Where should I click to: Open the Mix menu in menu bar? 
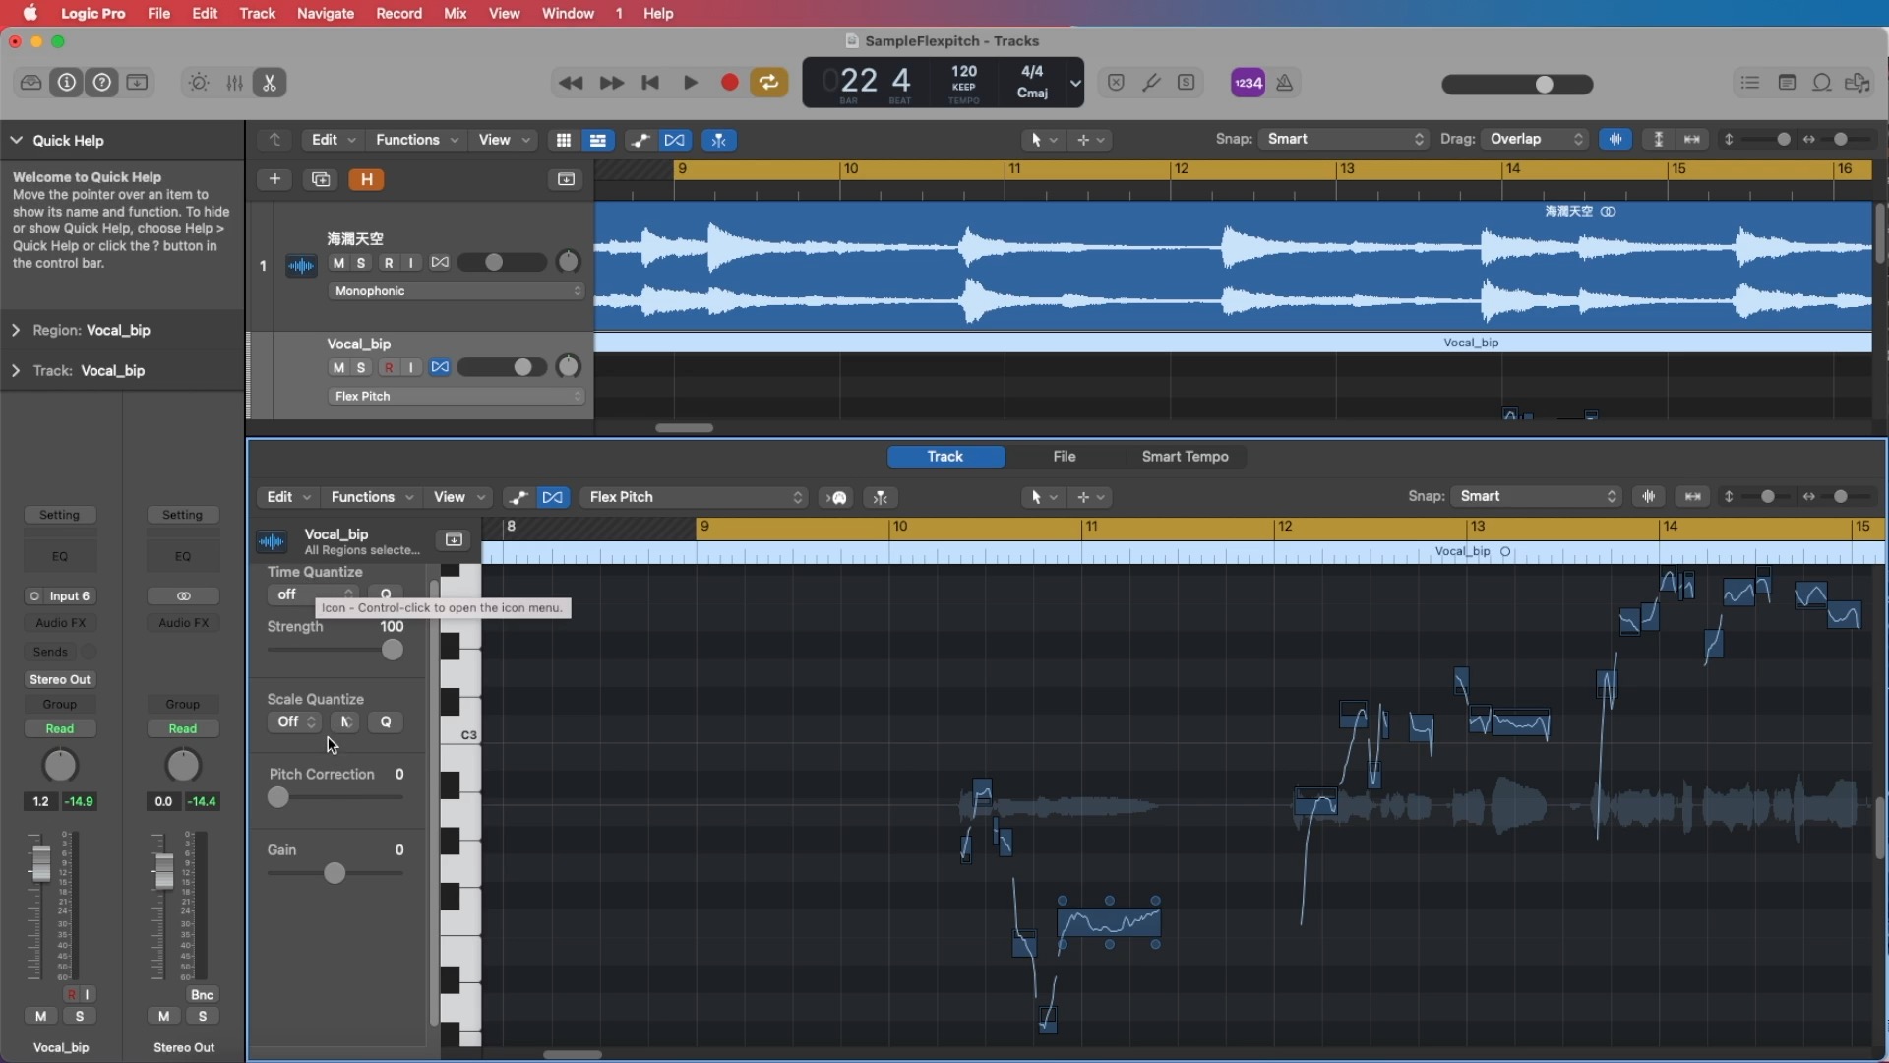(x=455, y=13)
